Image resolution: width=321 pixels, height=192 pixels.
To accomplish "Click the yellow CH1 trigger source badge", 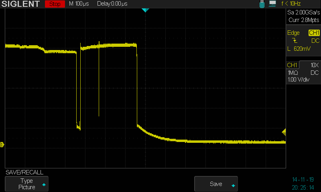I will [314, 33].
